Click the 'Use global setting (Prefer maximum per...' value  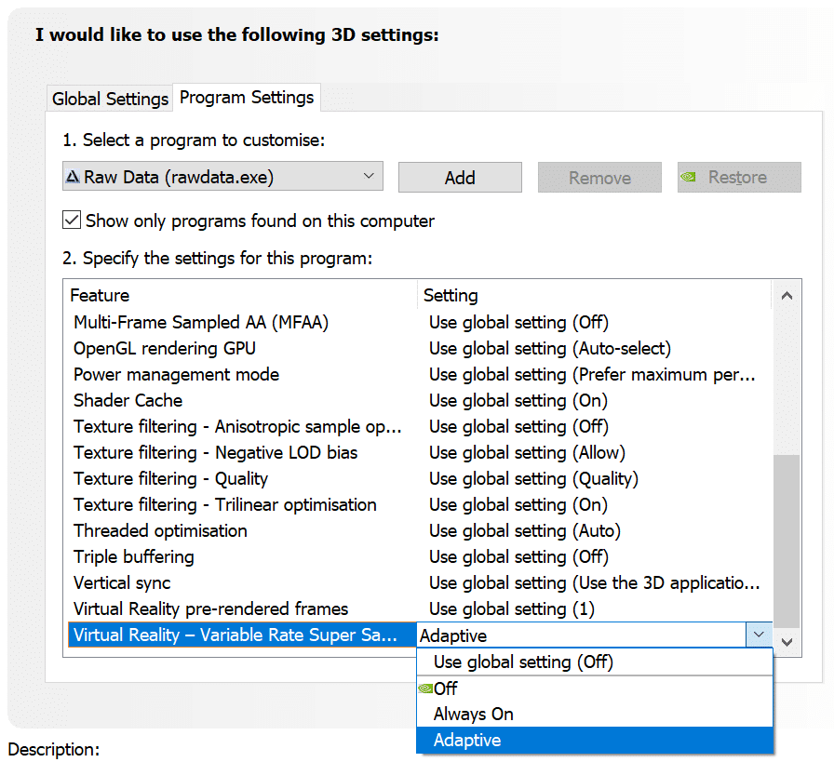(x=592, y=374)
